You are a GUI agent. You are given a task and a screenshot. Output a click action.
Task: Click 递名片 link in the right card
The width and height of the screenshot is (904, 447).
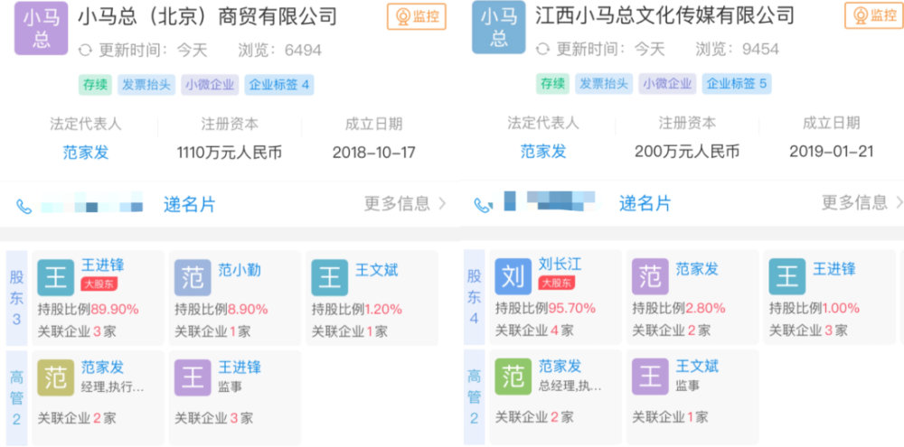[x=645, y=203]
